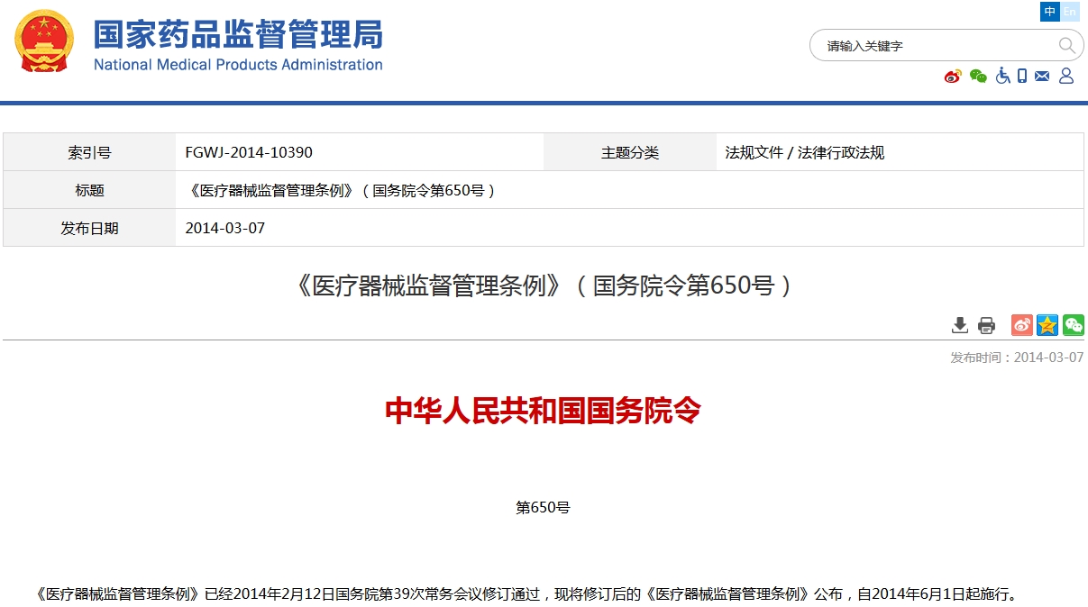
Task: Click the Weibo icon in the header
Action: click(x=952, y=77)
